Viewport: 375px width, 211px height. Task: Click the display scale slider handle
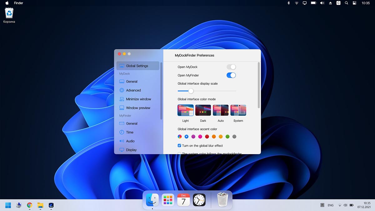191,91
